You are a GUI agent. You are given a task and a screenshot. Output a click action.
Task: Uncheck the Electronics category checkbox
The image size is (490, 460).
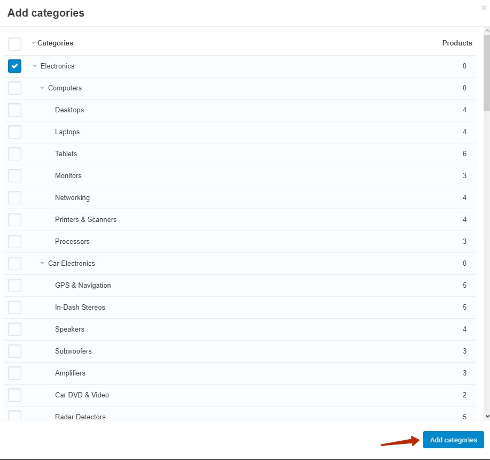pyautogui.click(x=14, y=66)
